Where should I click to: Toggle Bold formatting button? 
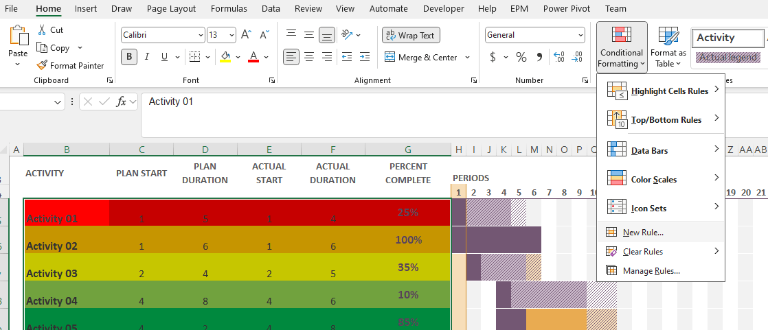tap(129, 57)
